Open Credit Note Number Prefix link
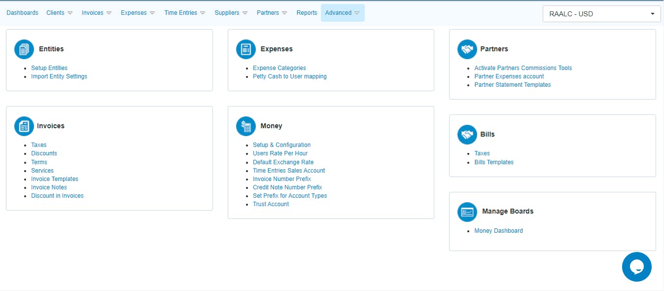 coord(287,187)
